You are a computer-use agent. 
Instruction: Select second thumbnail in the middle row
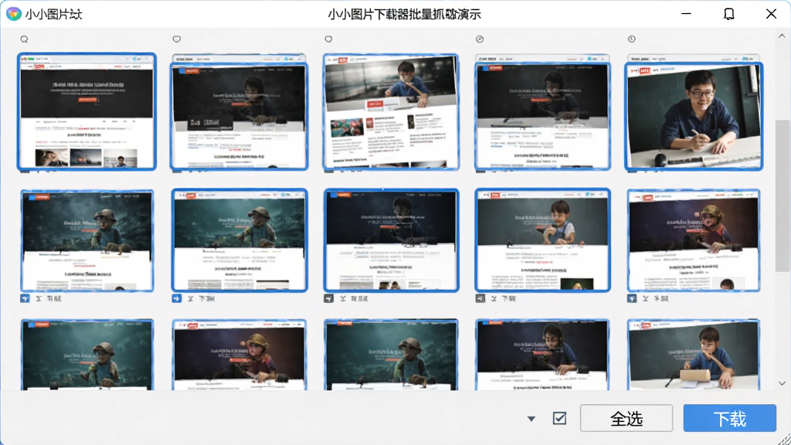[x=239, y=241]
